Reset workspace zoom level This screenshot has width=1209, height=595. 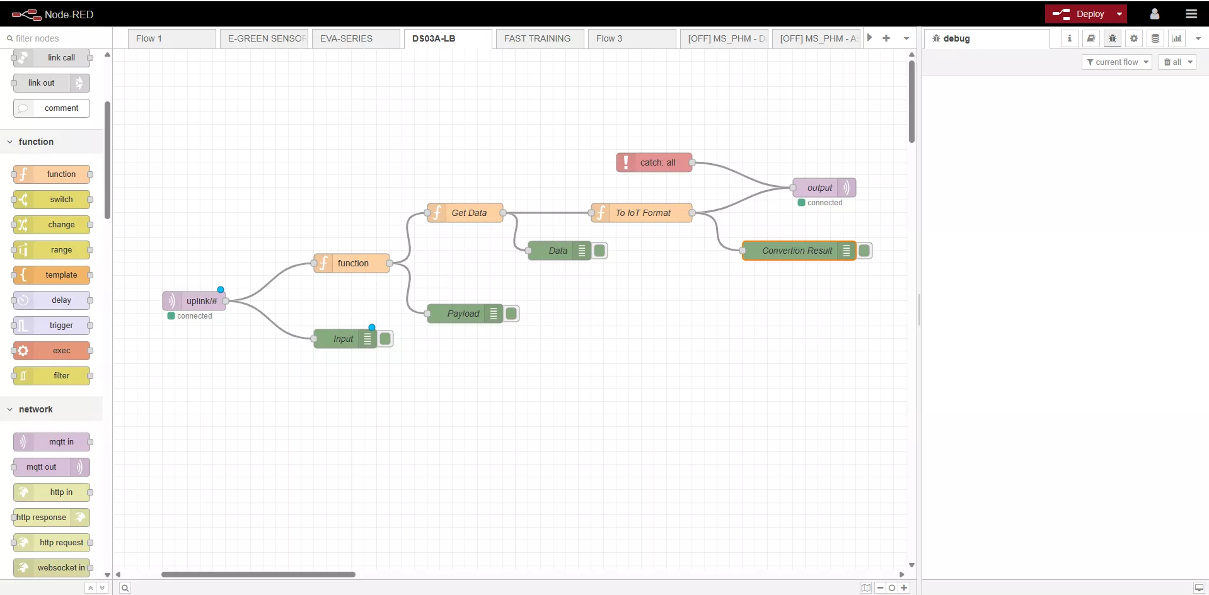click(892, 588)
